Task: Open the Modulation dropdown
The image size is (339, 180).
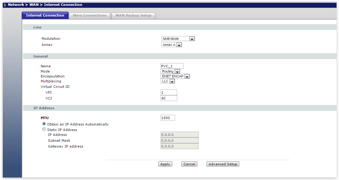Action: pos(178,39)
